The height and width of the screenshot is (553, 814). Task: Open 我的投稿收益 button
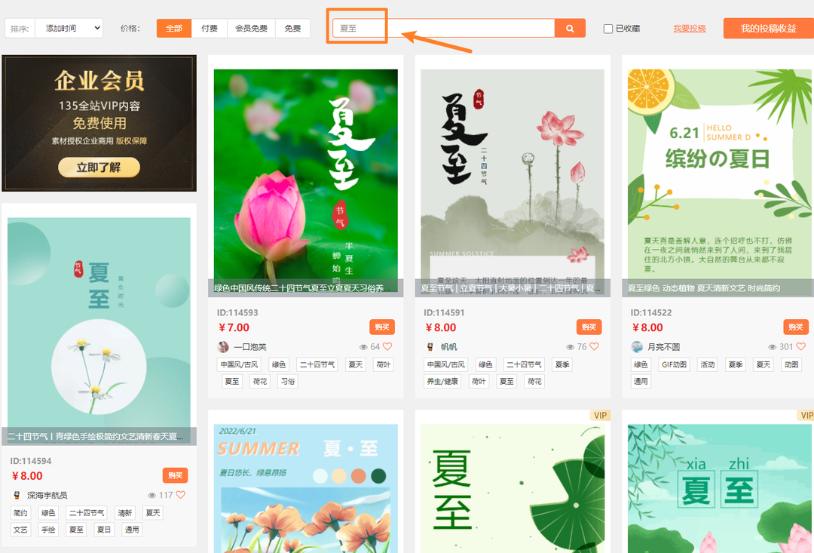click(x=768, y=29)
